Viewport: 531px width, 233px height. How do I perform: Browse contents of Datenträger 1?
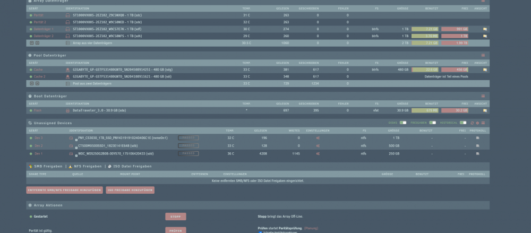pyautogui.click(x=485, y=29)
